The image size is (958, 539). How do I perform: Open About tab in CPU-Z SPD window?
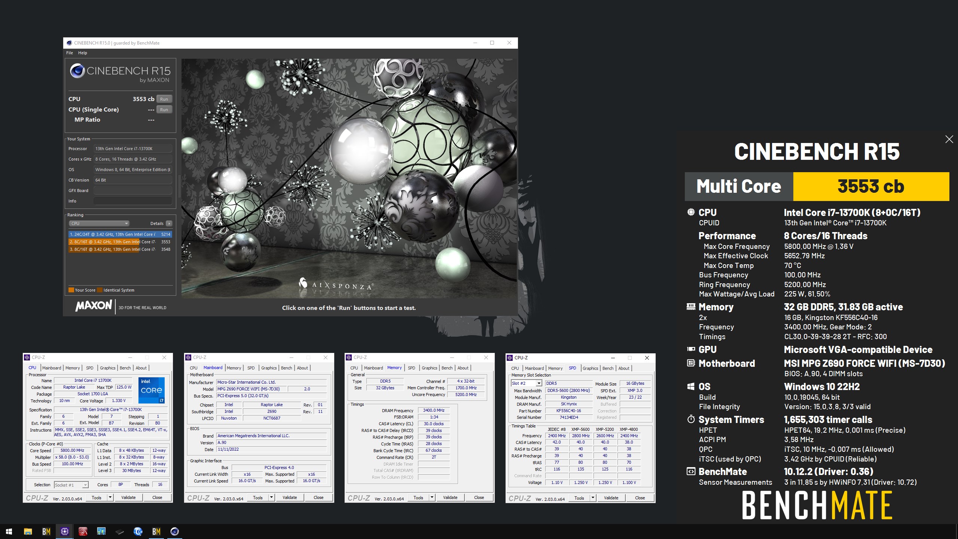pyautogui.click(x=623, y=368)
